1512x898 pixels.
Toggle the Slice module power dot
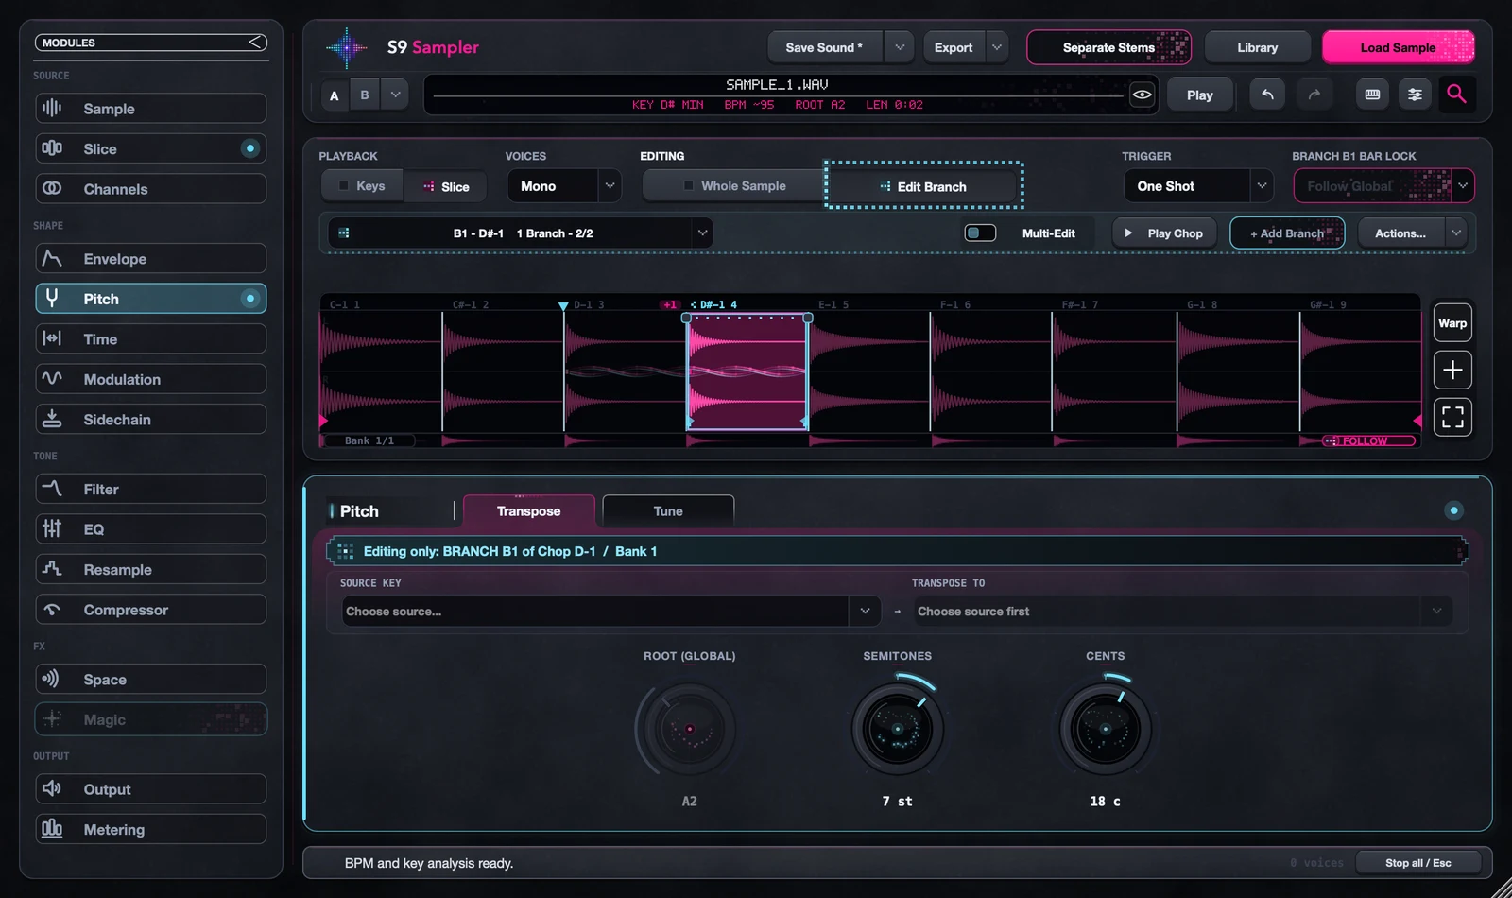tap(250, 148)
